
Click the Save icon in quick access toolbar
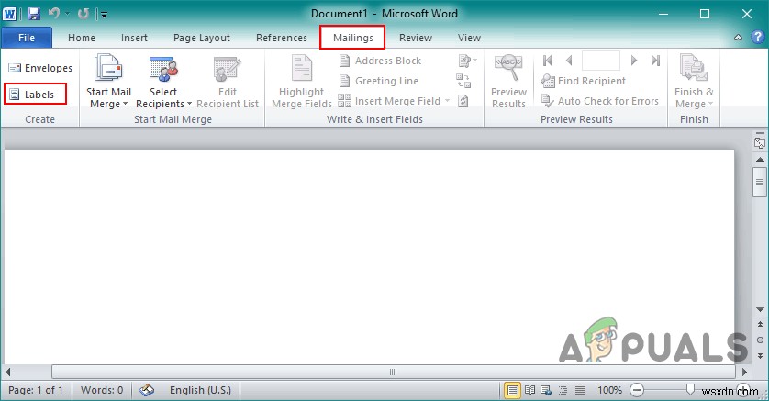tap(34, 14)
